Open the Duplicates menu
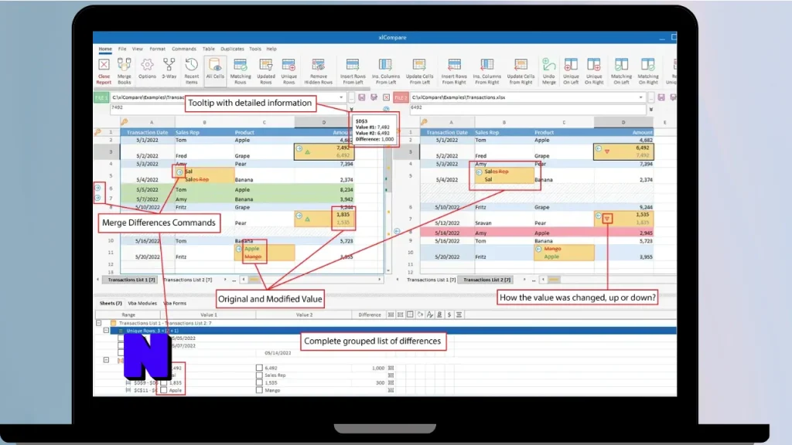Image resolution: width=792 pixels, height=445 pixels. pyautogui.click(x=232, y=49)
